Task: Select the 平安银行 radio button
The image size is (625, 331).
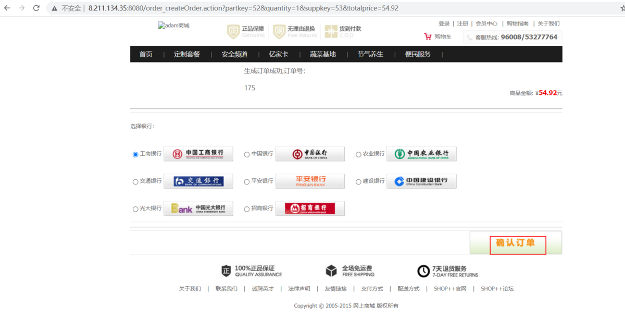Action: (x=247, y=182)
